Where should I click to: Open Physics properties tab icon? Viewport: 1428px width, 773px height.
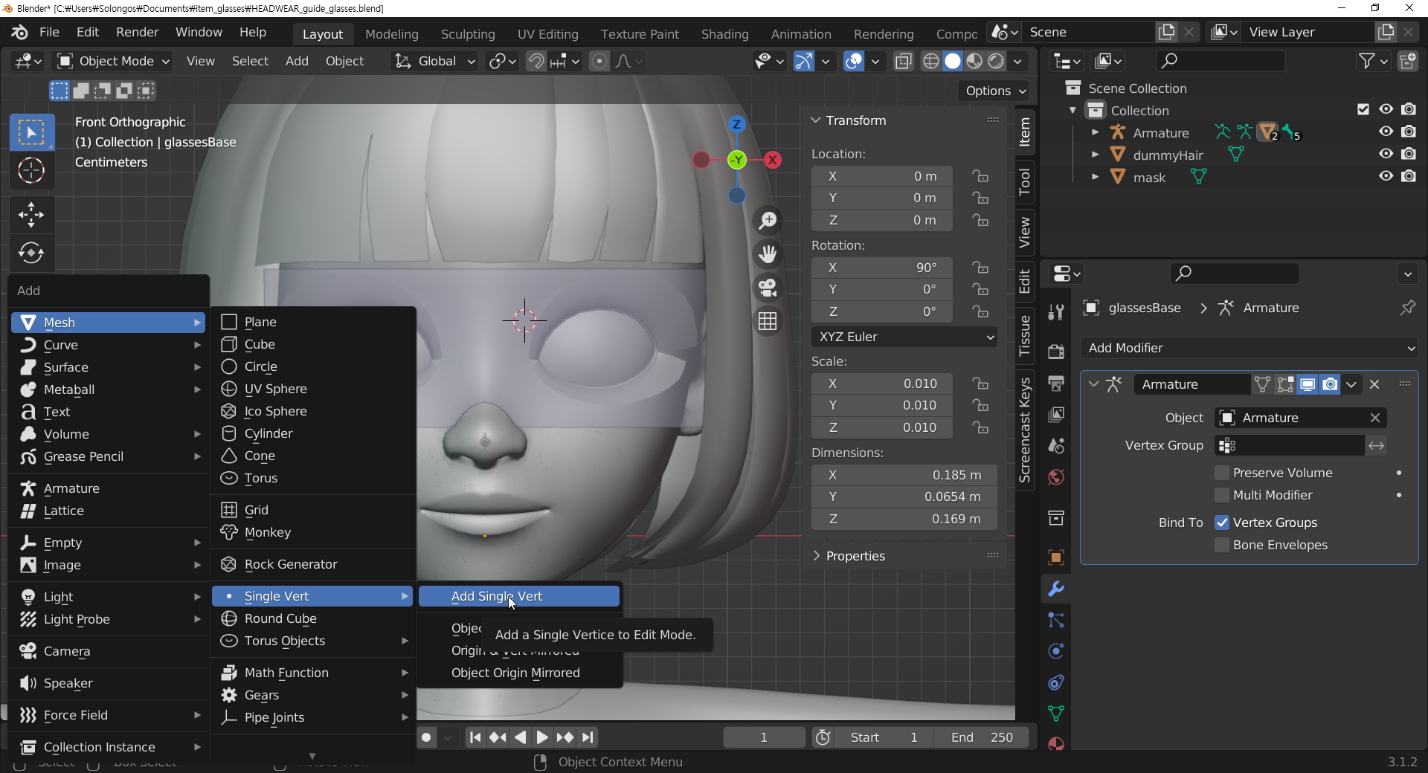point(1056,651)
